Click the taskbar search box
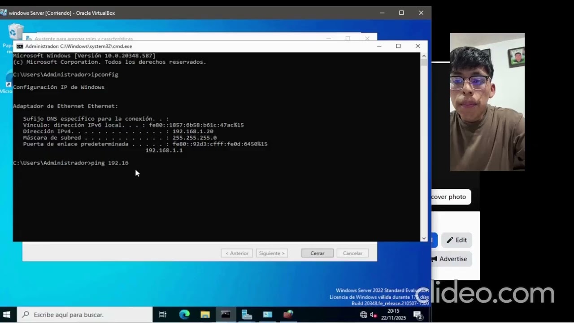Screen dimensions: 574x323 click(x=84, y=314)
